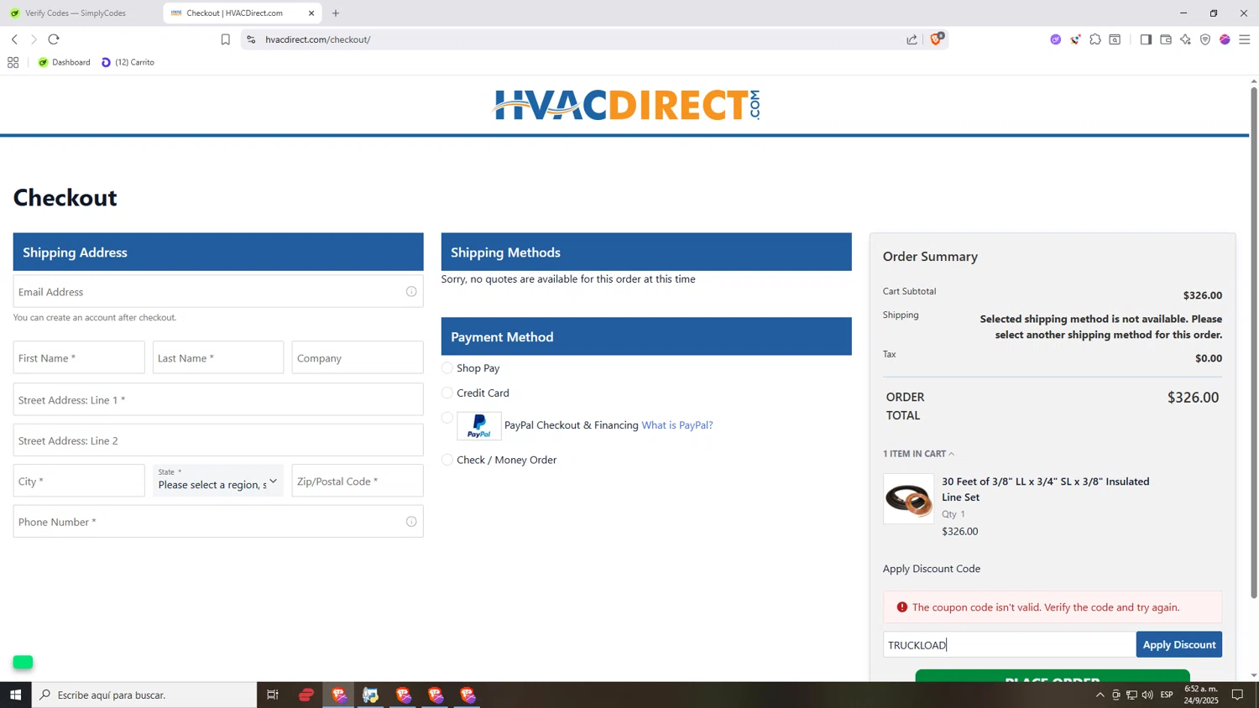Open the browser hamburger menu
Viewport: 1259px width, 708px height.
click(1245, 39)
